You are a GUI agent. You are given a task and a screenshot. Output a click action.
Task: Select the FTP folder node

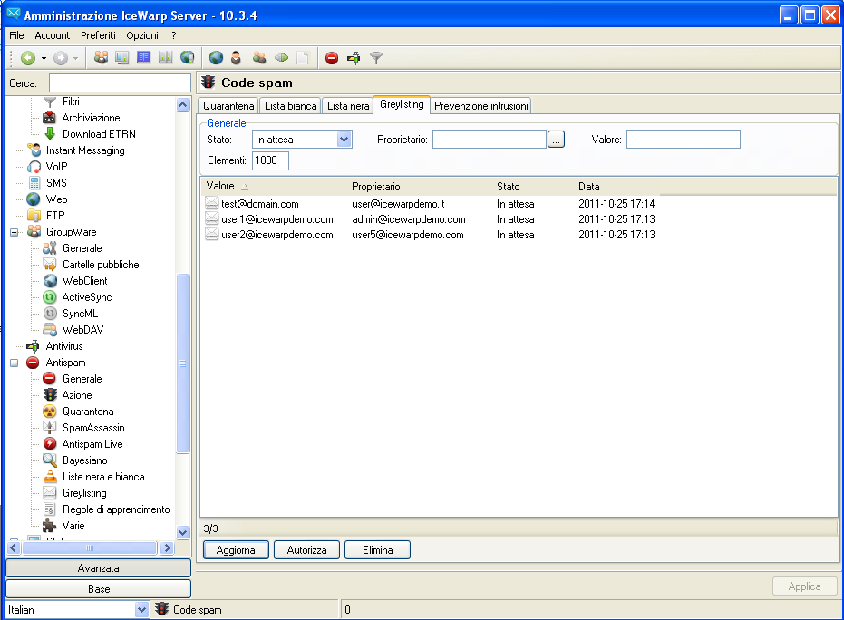coord(55,216)
